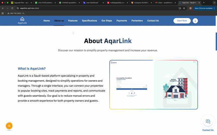Click the What is AqarLink? heading
217x135 pixels.
(32, 69)
